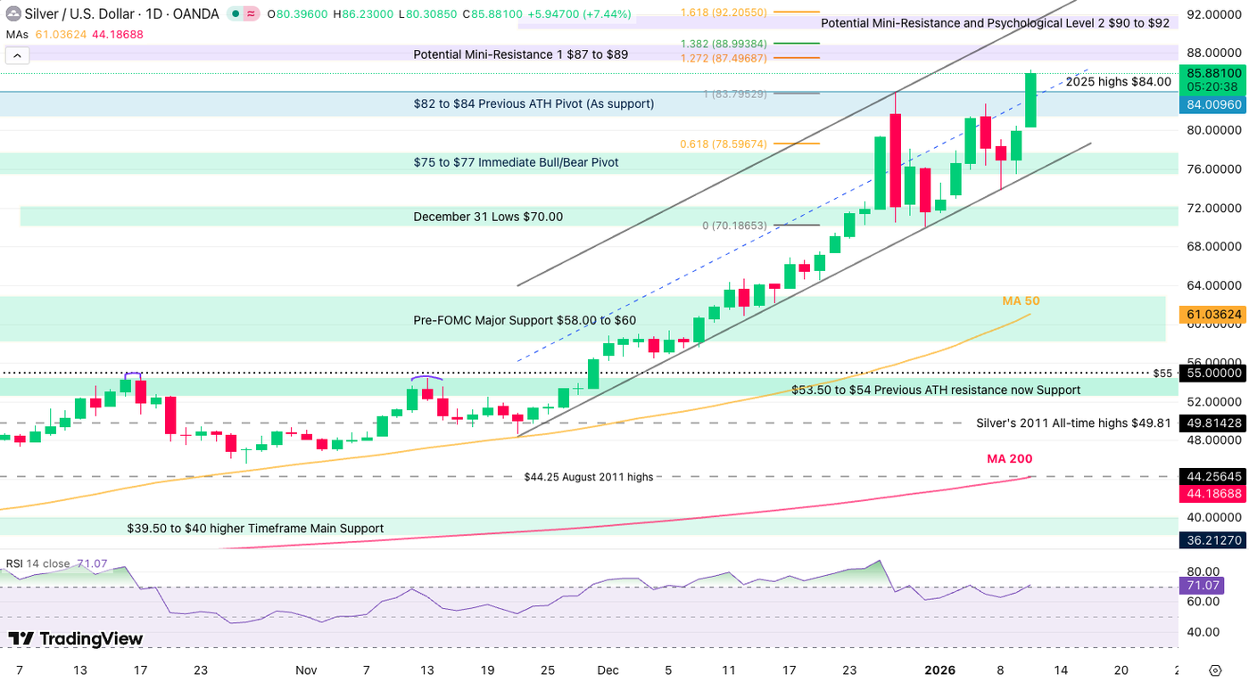This screenshot has height=682, width=1249.
Task: Click the pink approximate-price (≈) icon
Action: click(251, 13)
